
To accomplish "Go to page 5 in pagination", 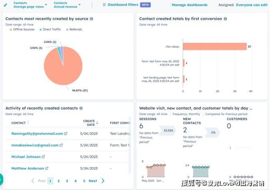I will (84, 181).
